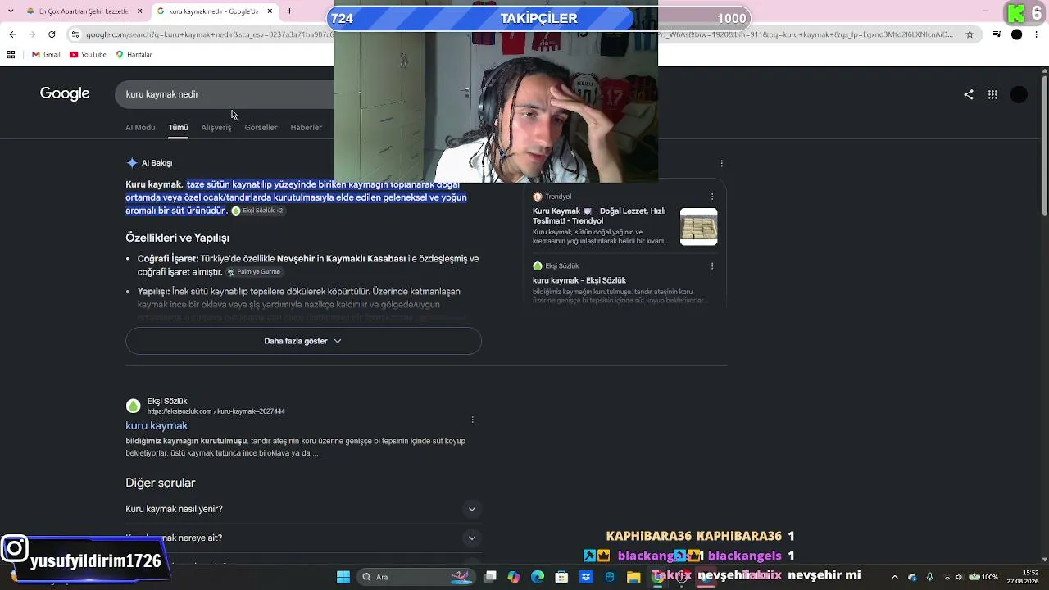Click the Ekşi Sözlük +2 source chip
Image resolution: width=1049 pixels, height=590 pixels.
pos(257,211)
